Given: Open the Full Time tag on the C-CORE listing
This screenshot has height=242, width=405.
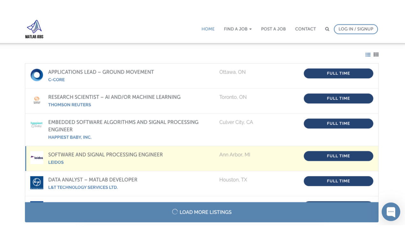Looking at the screenshot, I should coord(338,73).
